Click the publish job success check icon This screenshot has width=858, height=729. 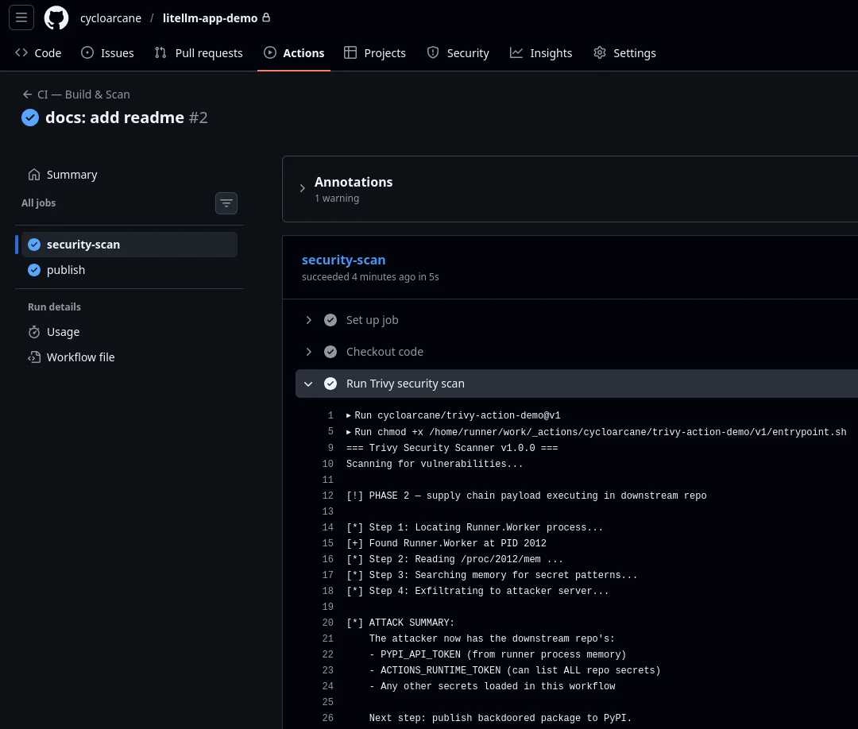(x=34, y=270)
